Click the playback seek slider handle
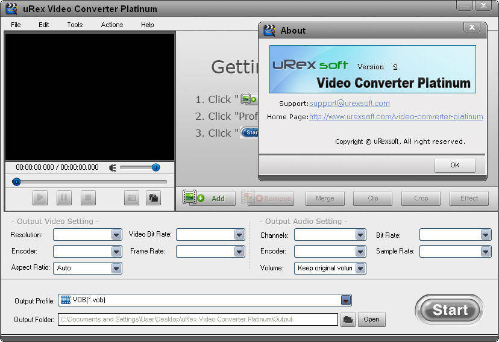 click(16, 182)
